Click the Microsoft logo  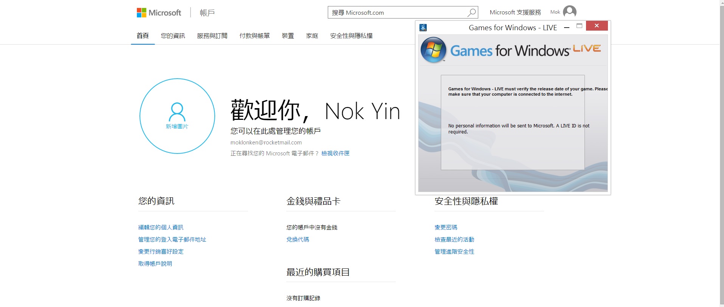(x=159, y=13)
